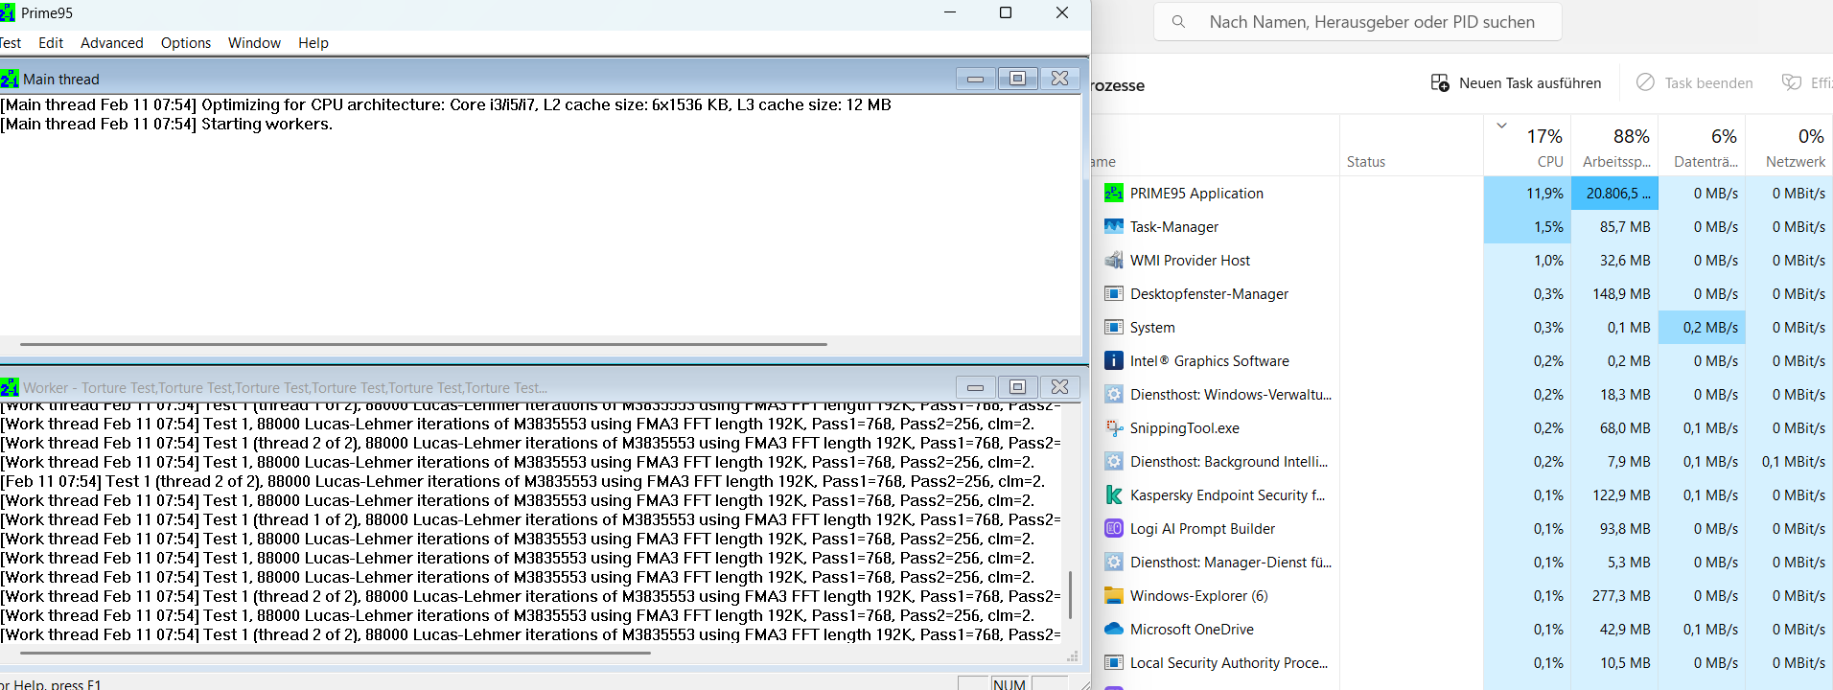Screen dimensions: 1833x690
Task: Select Diensthost: Windows-Verwaltu... gear icon
Action: 1114,395
